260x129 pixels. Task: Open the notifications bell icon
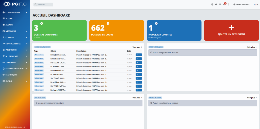click(224, 5)
